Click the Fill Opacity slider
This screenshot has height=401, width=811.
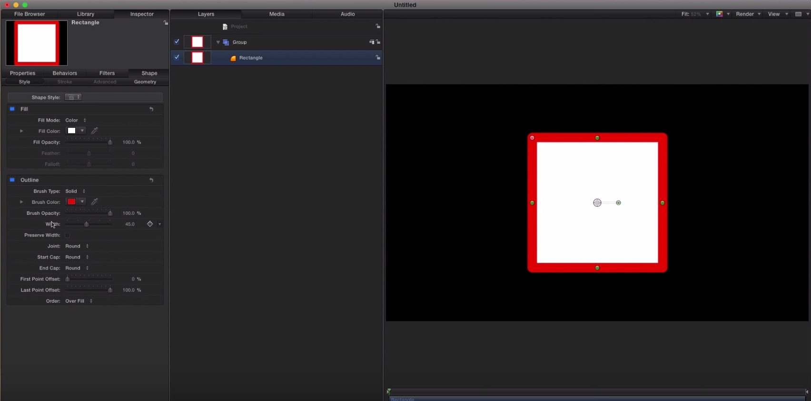89,142
